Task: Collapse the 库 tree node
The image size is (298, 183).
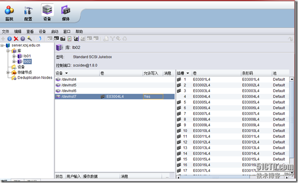Action: point(8,51)
